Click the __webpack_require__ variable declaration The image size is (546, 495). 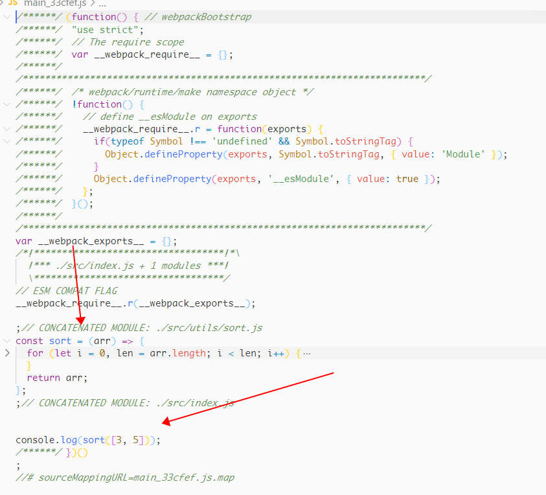(x=147, y=54)
